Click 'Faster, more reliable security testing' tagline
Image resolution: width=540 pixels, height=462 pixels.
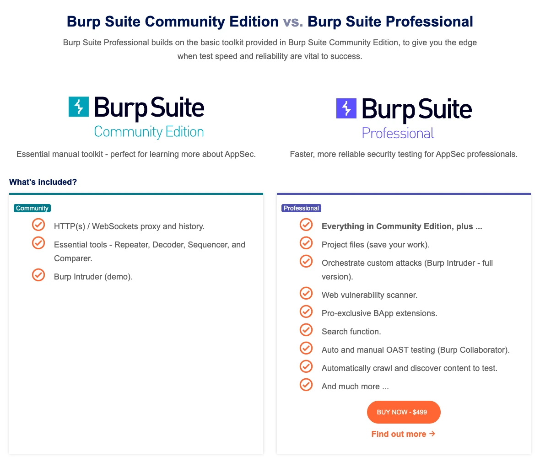tap(404, 154)
